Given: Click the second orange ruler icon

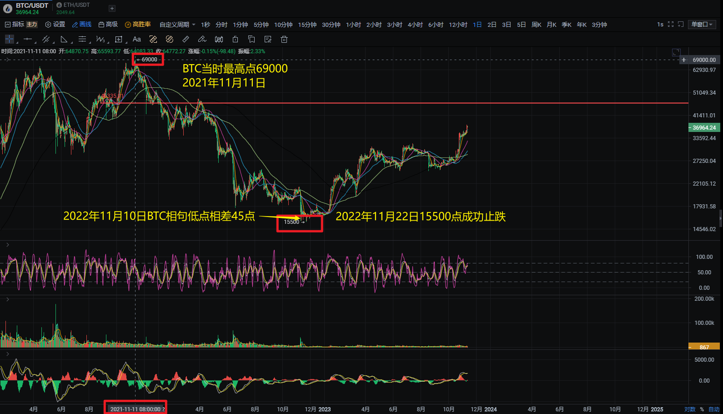Looking at the screenshot, I should click(x=170, y=39).
